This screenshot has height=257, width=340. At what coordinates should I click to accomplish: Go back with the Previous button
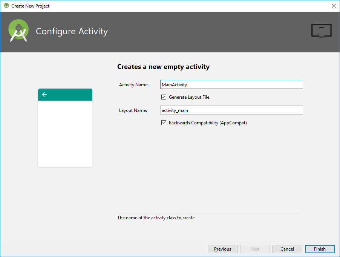222,249
